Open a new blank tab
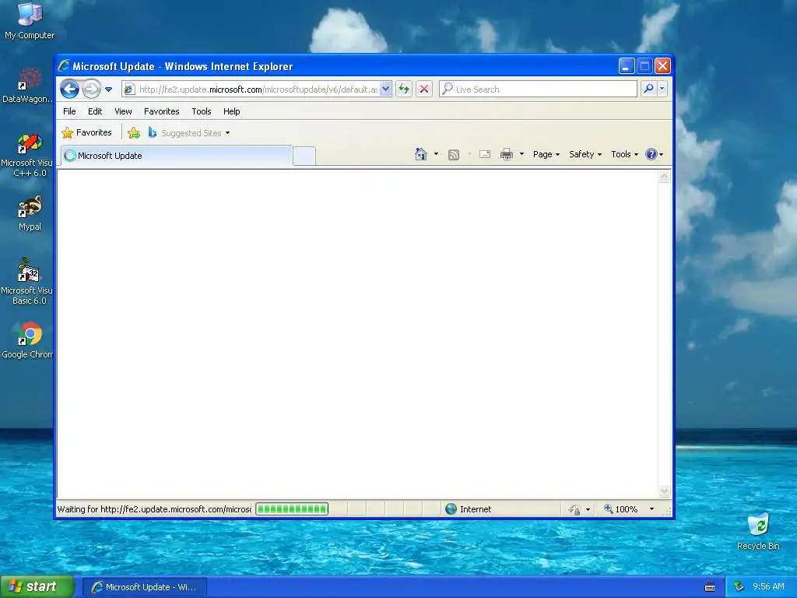The height and width of the screenshot is (598, 797). (x=304, y=156)
